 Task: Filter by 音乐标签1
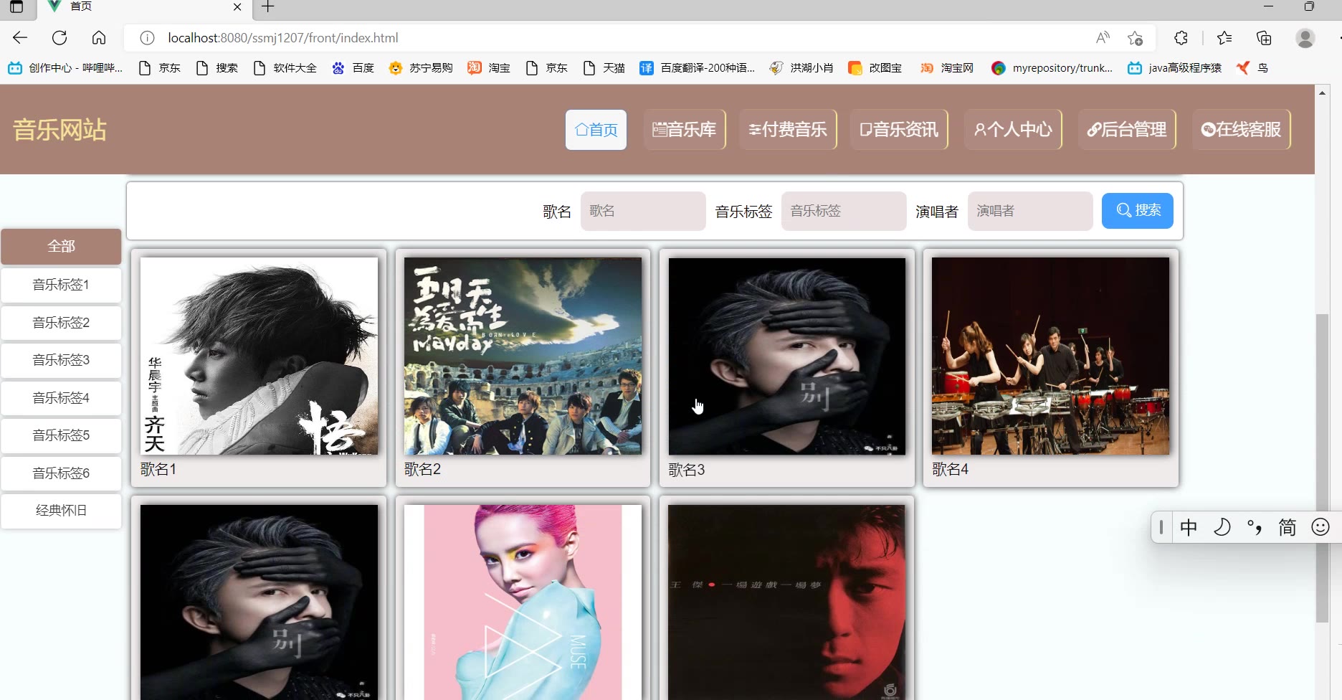[61, 285]
